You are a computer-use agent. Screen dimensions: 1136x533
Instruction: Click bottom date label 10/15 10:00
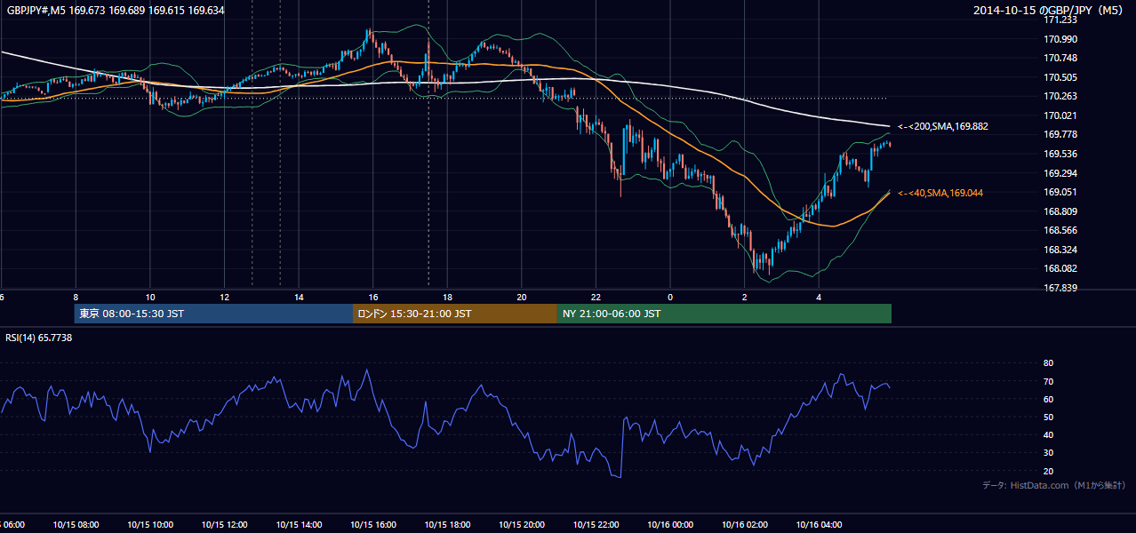[150, 524]
